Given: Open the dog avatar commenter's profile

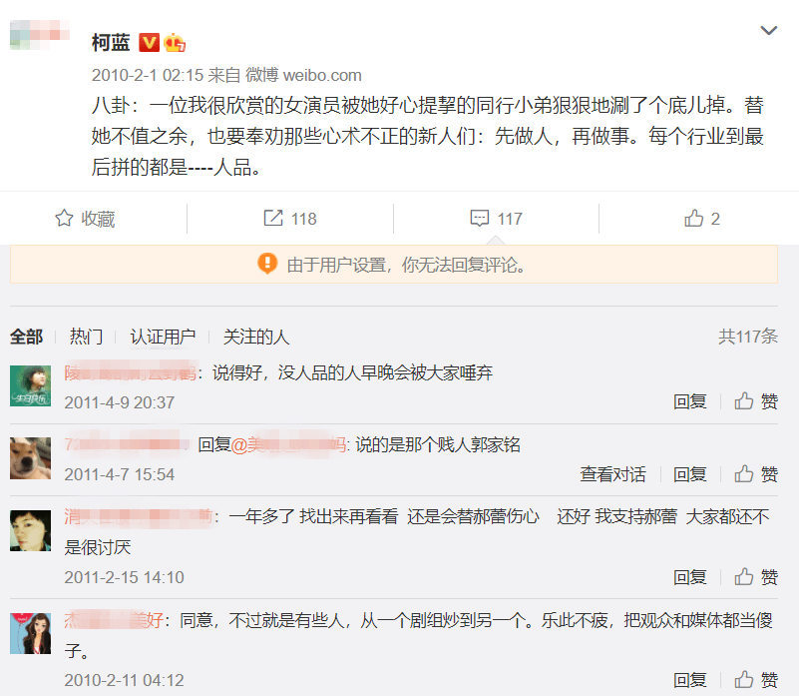Looking at the screenshot, I should pos(31,458).
